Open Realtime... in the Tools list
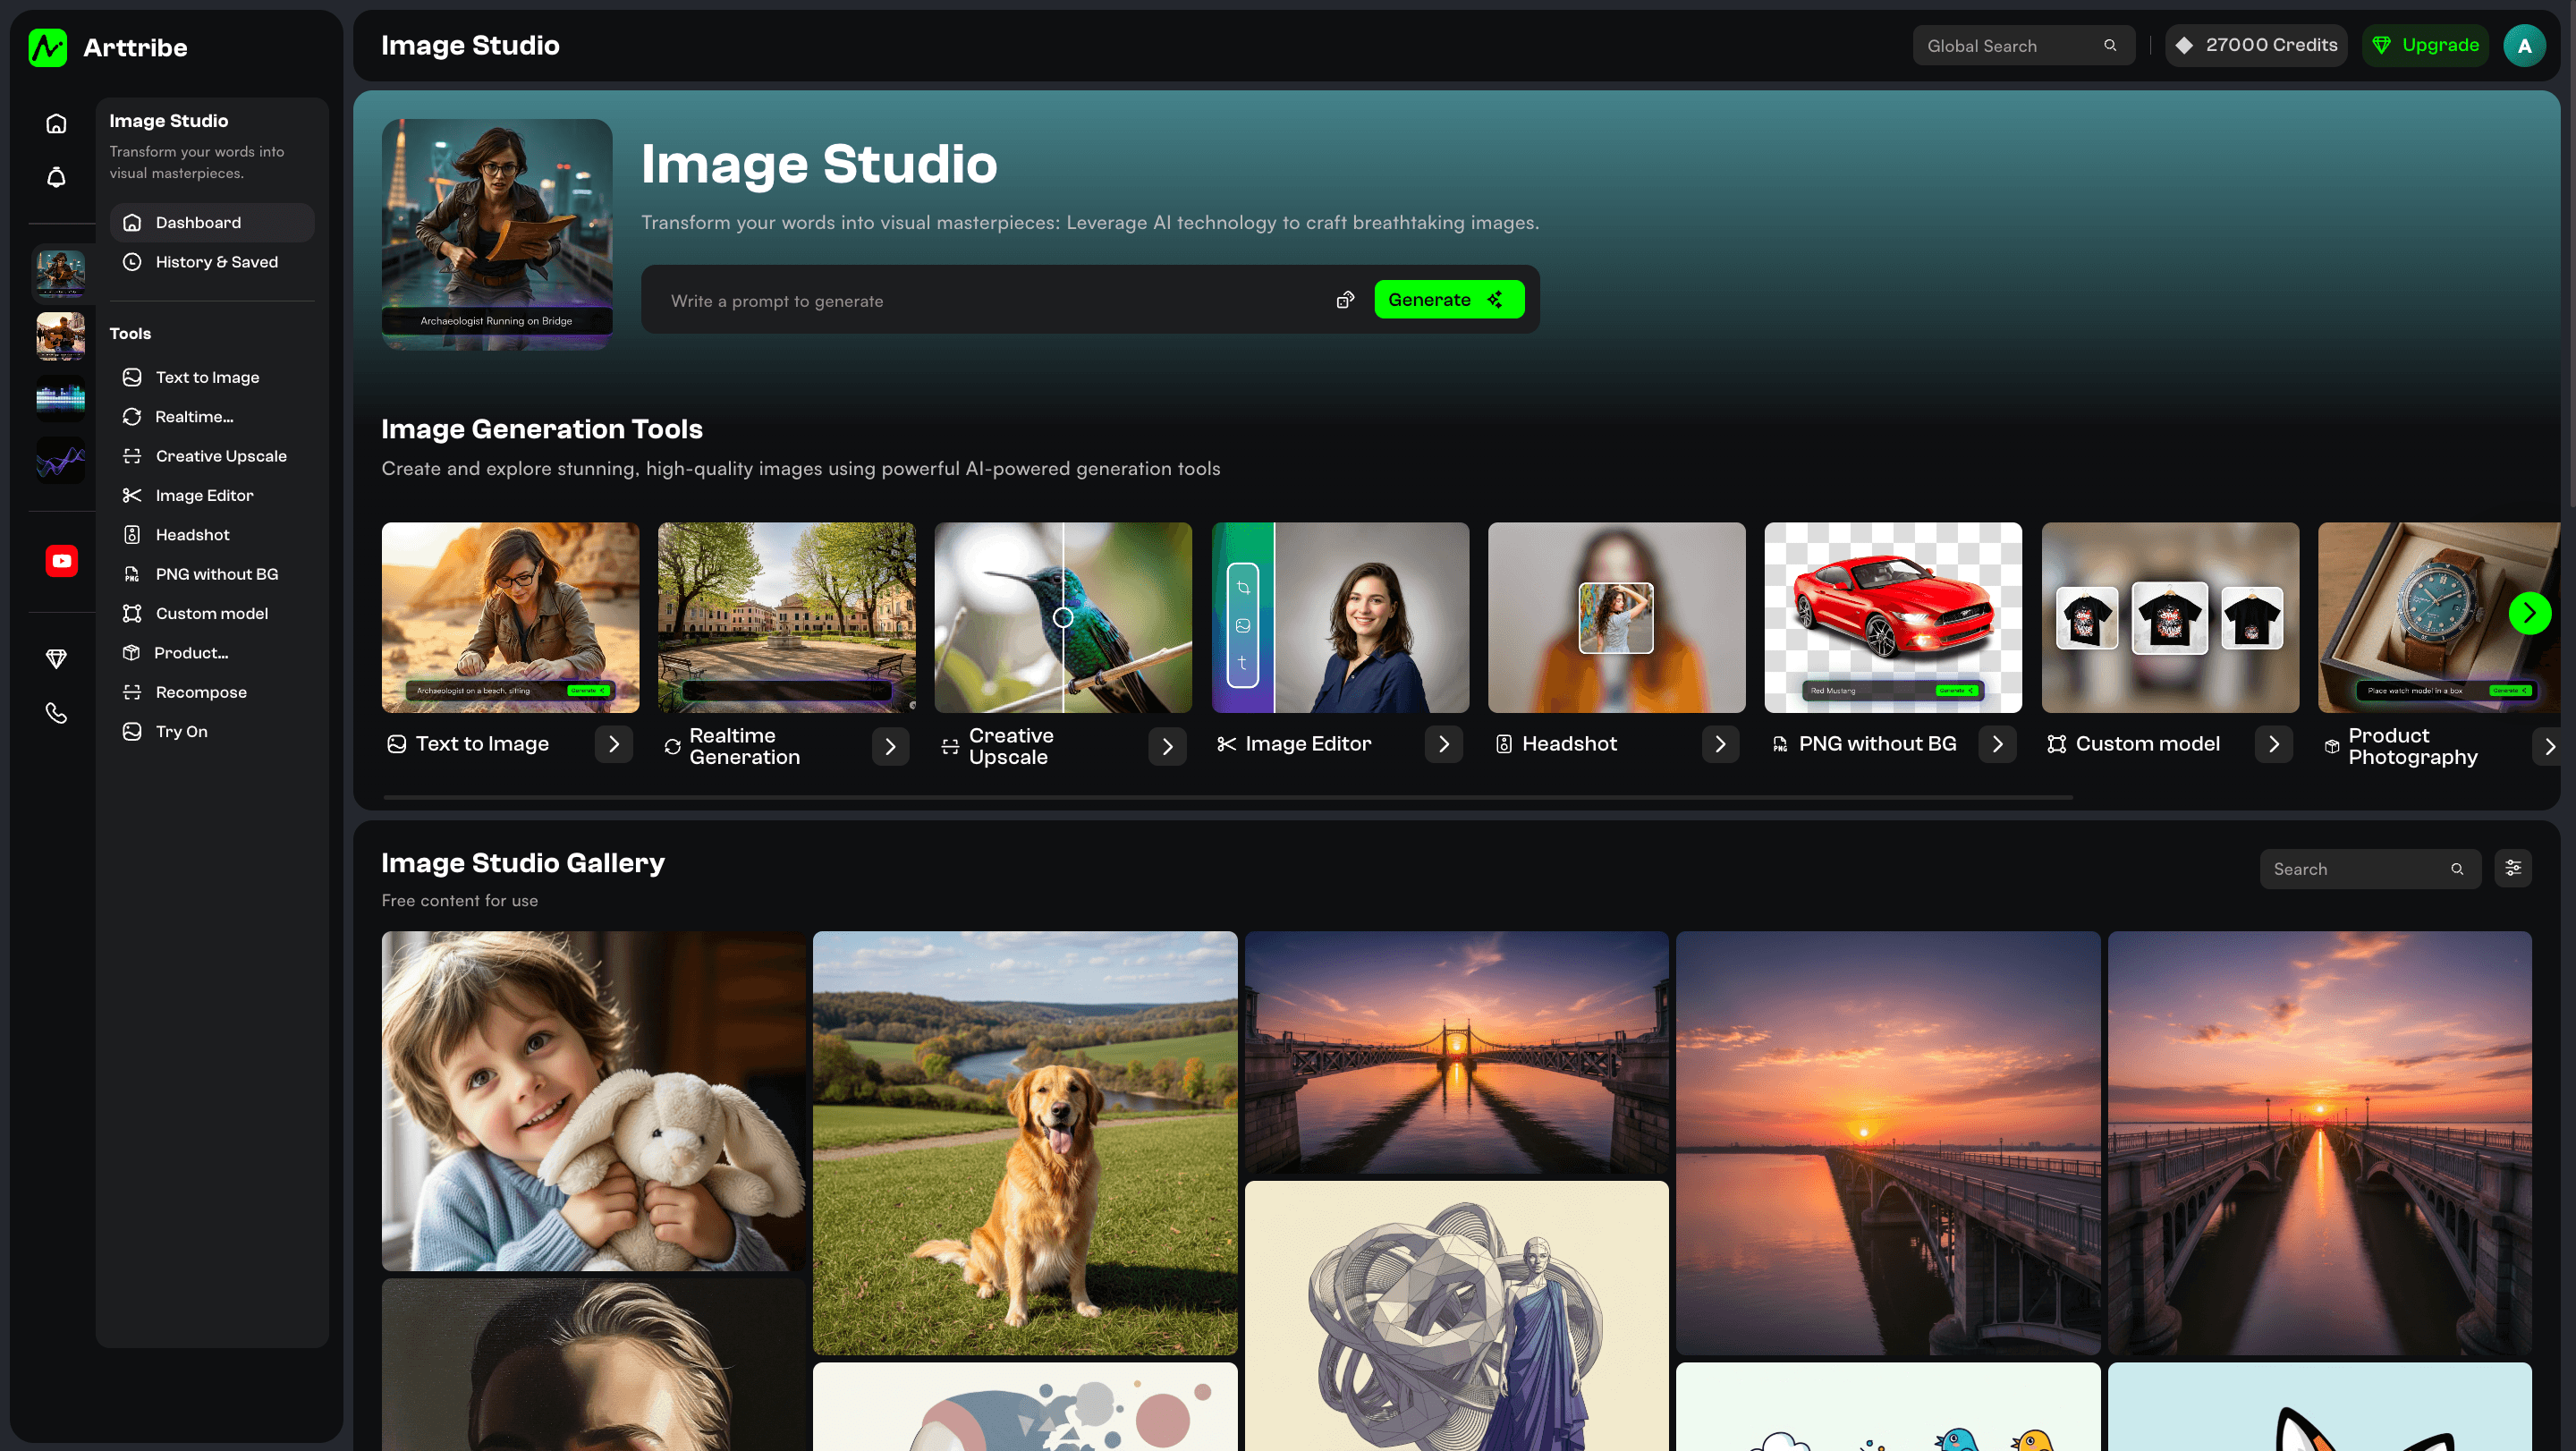The image size is (2576, 1451). click(212, 416)
